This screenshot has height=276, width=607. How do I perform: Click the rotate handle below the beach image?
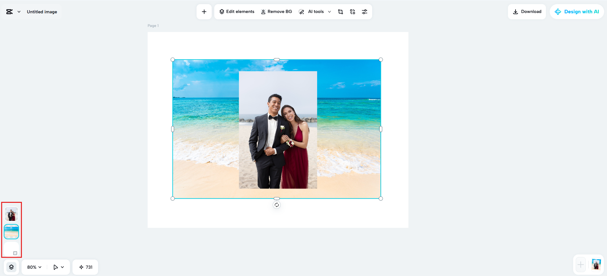[x=277, y=205]
